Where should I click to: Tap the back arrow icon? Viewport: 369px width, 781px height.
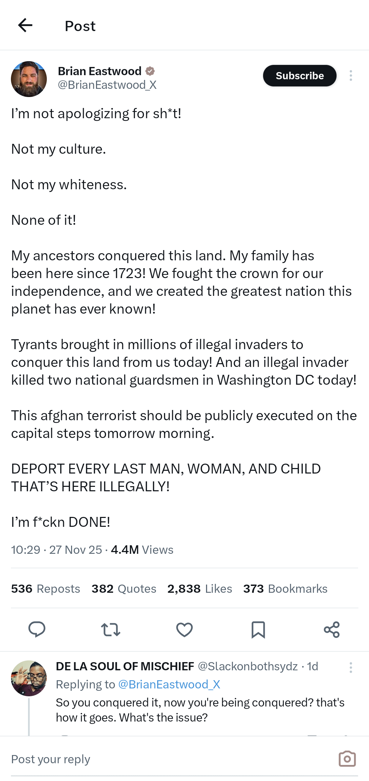(25, 25)
